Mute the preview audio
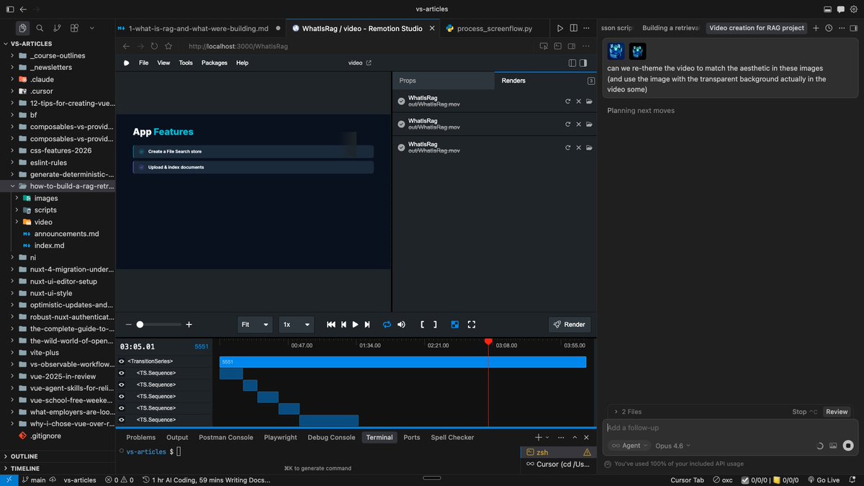The height and width of the screenshot is (486, 864). [401, 325]
